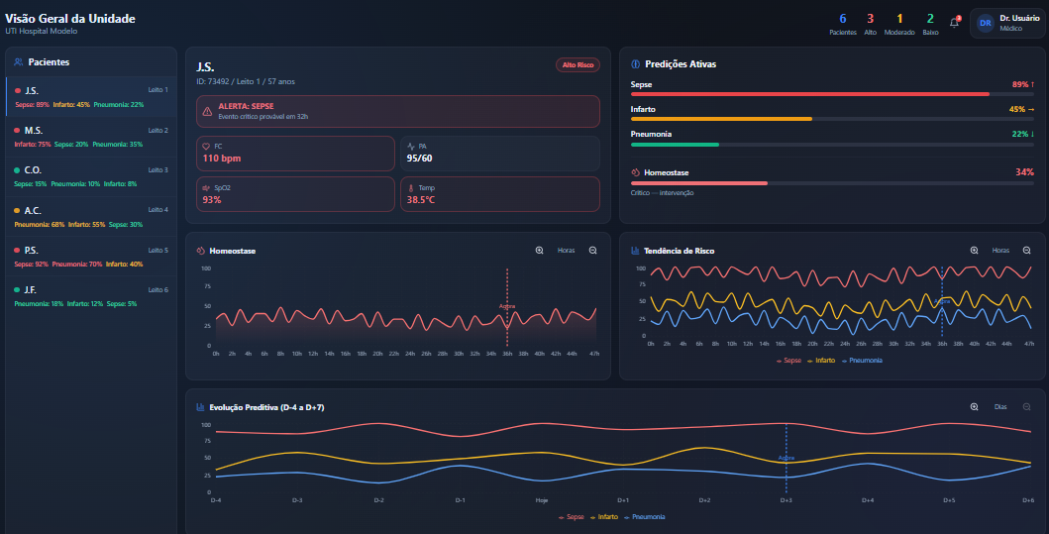The height and width of the screenshot is (534, 1049).
Task: Click the Homeostase 34% progress bar
Action: 832,183
